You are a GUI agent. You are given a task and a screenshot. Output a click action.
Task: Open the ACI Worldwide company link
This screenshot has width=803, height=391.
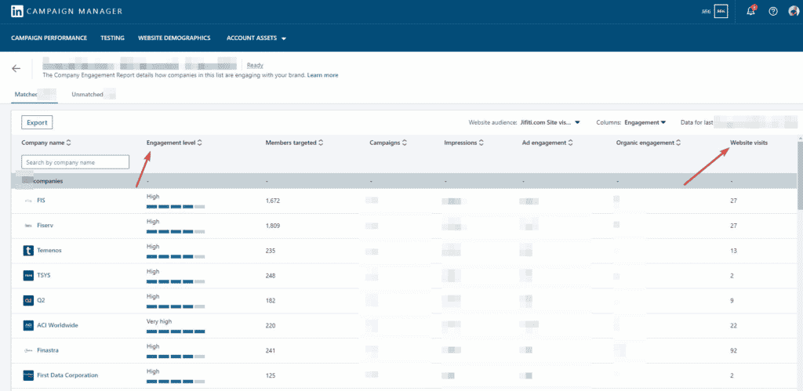click(x=57, y=325)
